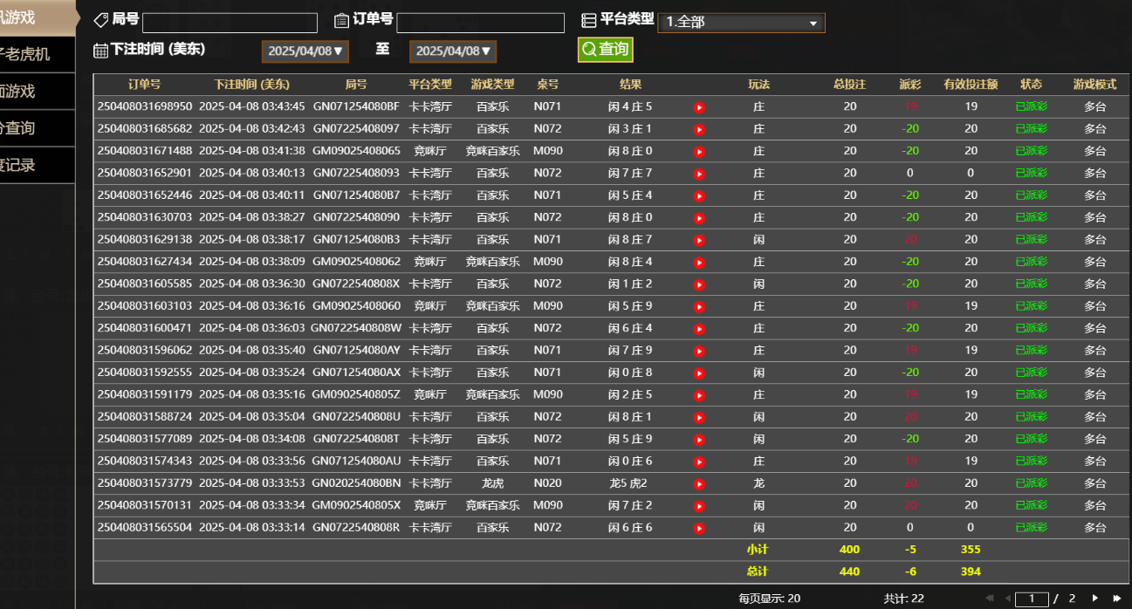Click the clipboard icon beside 订单号
1132x609 pixels.
(342, 20)
